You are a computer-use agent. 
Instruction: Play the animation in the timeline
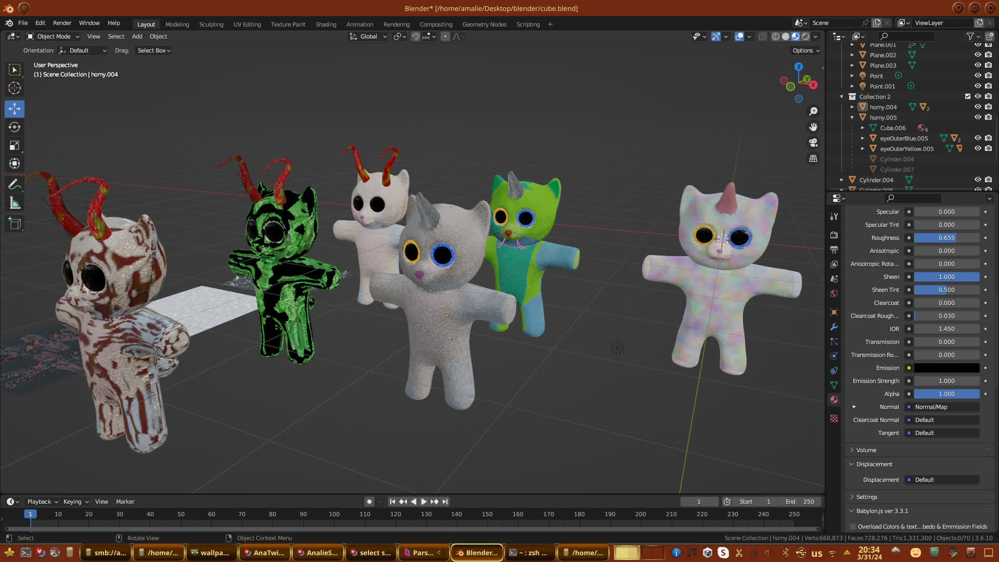[424, 502]
